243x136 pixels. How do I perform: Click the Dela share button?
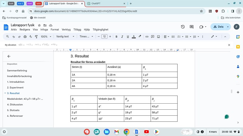click(219, 27)
